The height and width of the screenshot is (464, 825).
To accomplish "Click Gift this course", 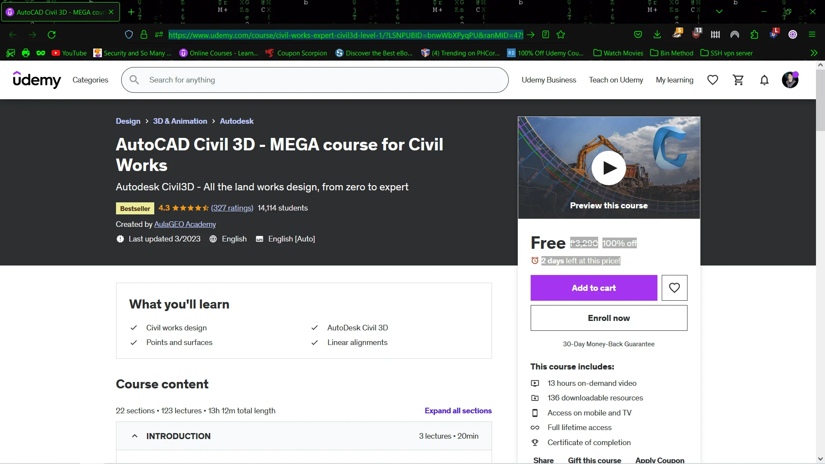I will [x=595, y=460].
